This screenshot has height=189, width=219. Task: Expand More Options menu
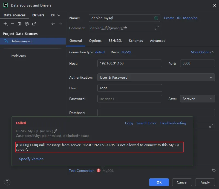pos(203,52)
